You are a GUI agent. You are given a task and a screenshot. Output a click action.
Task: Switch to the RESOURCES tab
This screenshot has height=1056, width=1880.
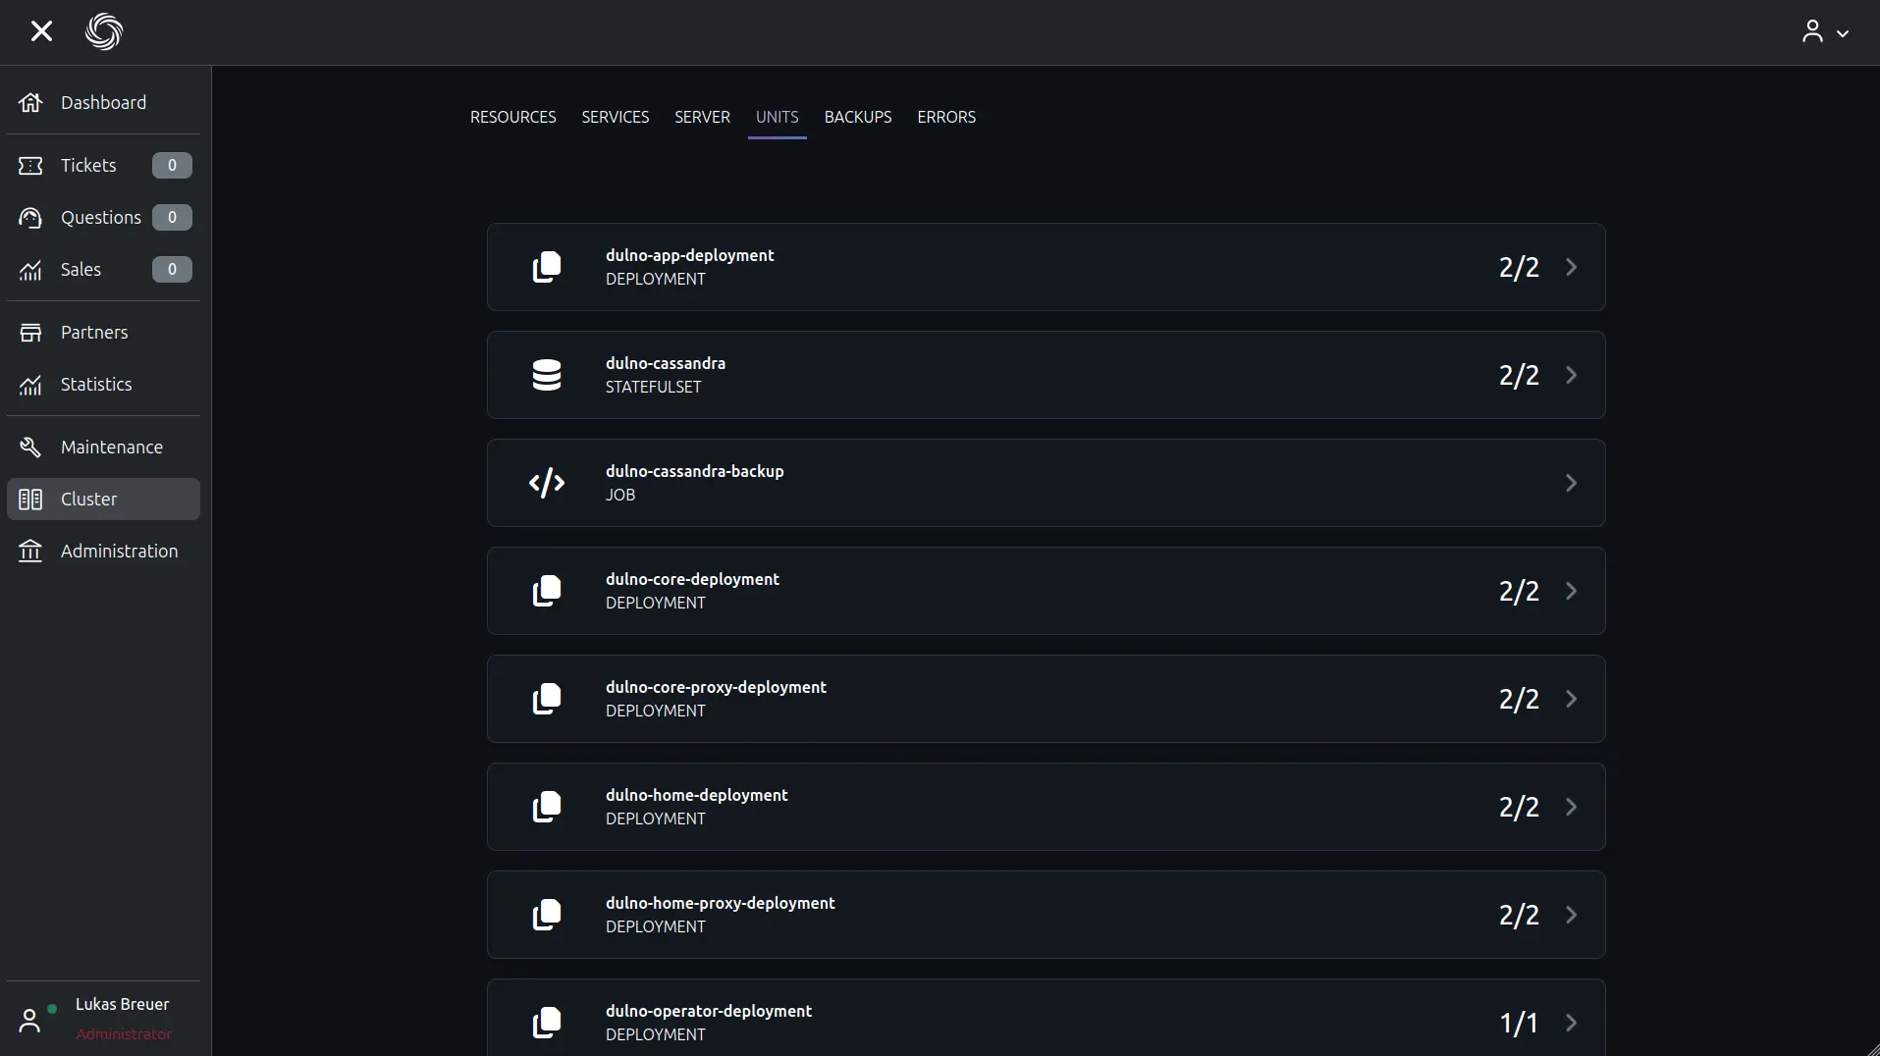pyautogui.click(x=512, y=117)
